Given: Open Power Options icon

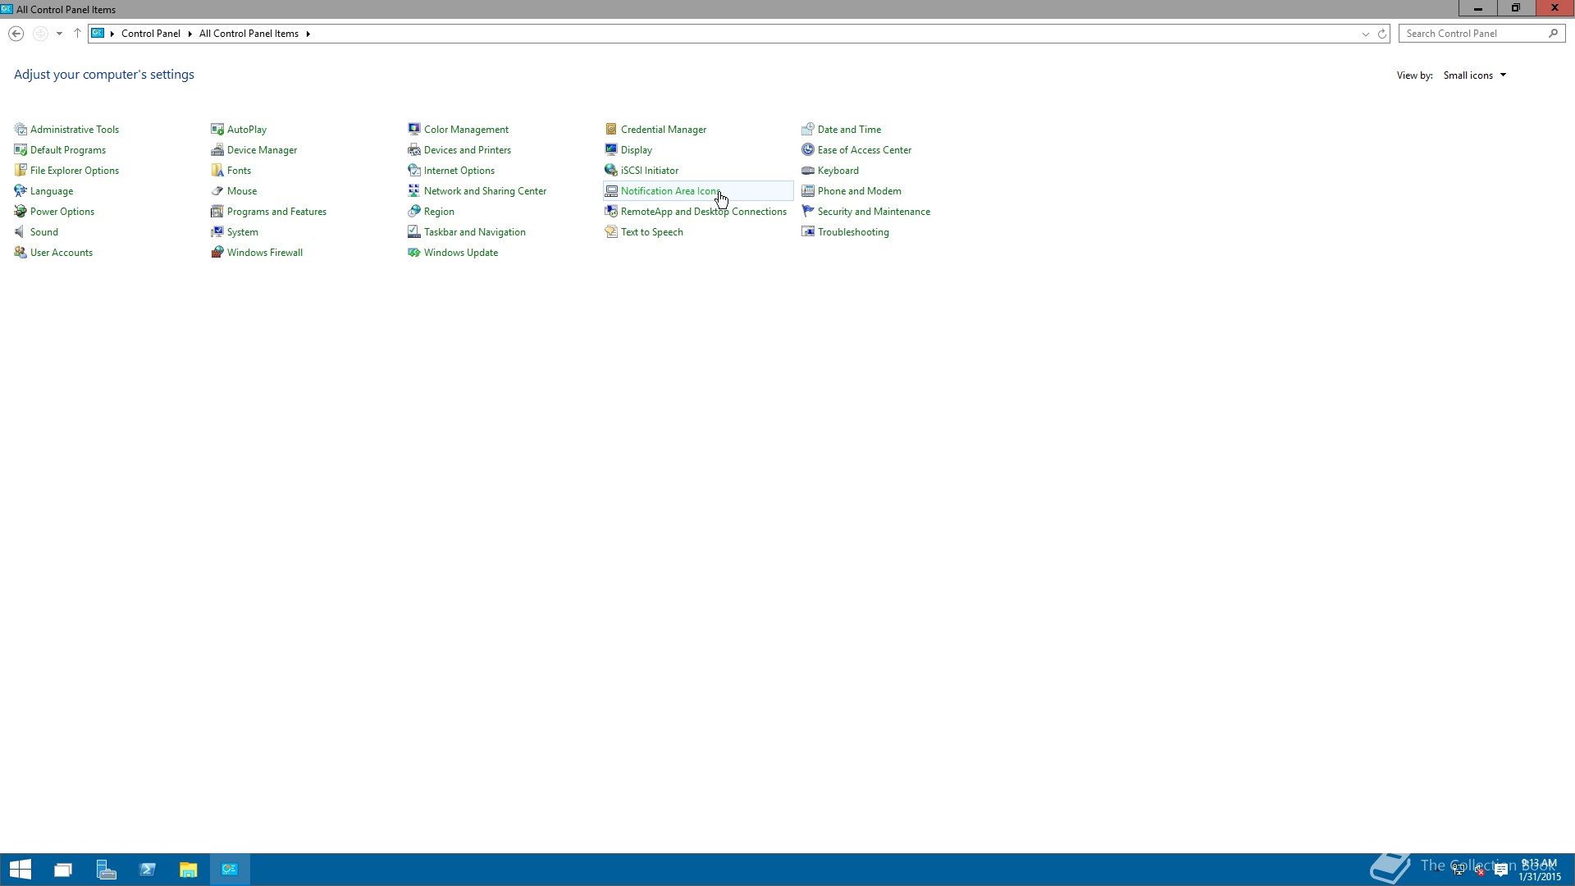Looking at the screenshot, I should pos(21,212).
